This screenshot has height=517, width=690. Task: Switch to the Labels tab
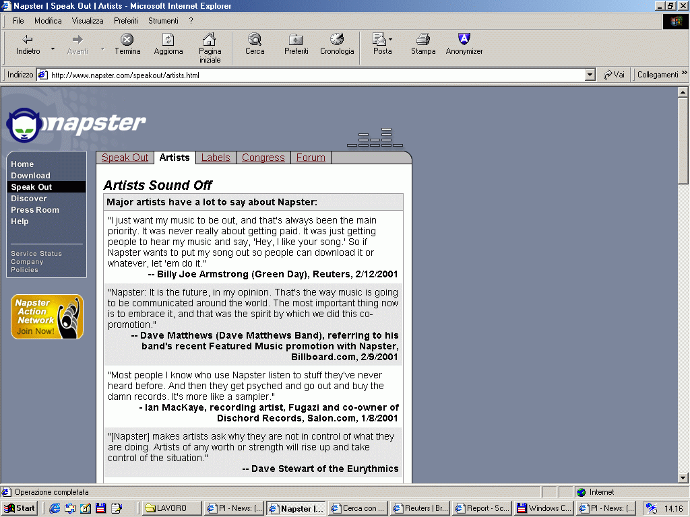(216, 158)
